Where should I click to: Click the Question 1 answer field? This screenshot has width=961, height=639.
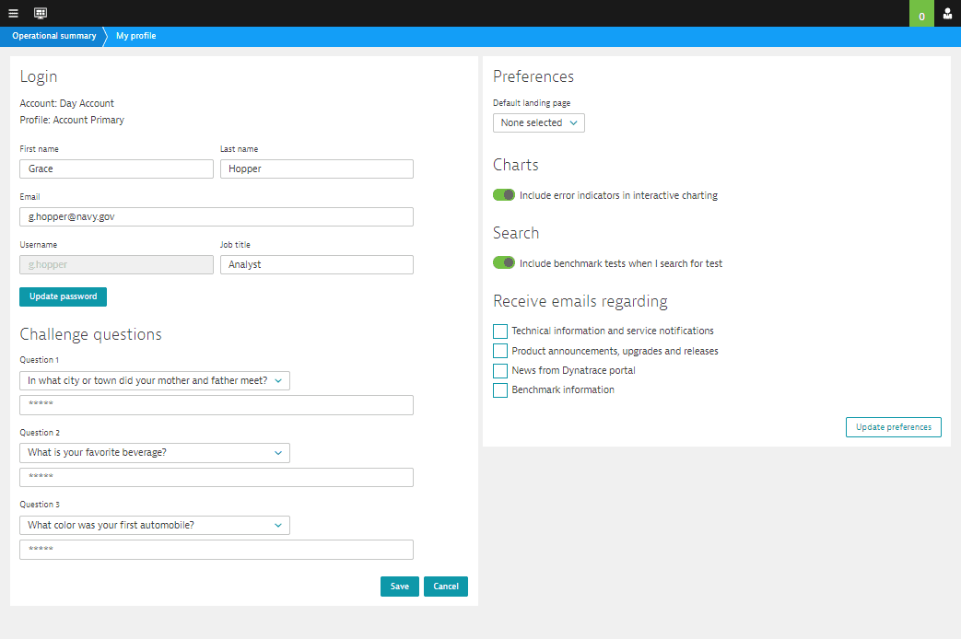(x=217, y=405)
